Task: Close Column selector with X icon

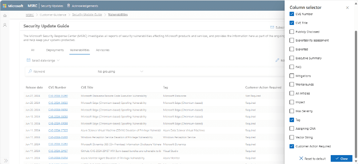Action: pyautogui.click(x=348, y=8)
